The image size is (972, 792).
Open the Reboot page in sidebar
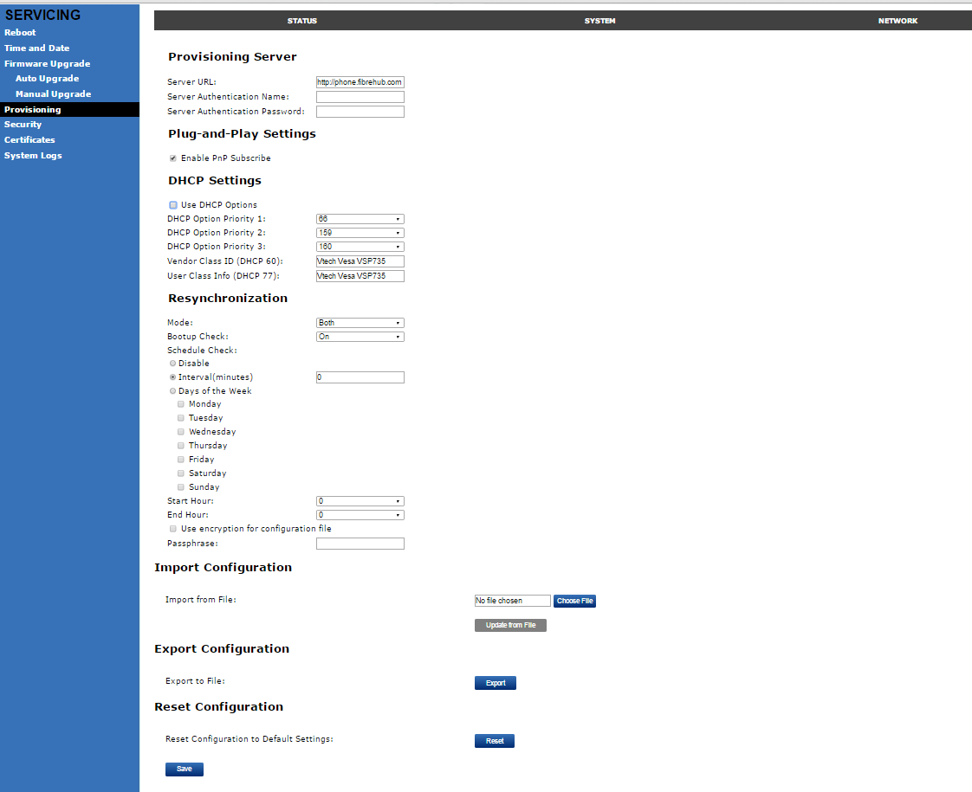[20, 33]
